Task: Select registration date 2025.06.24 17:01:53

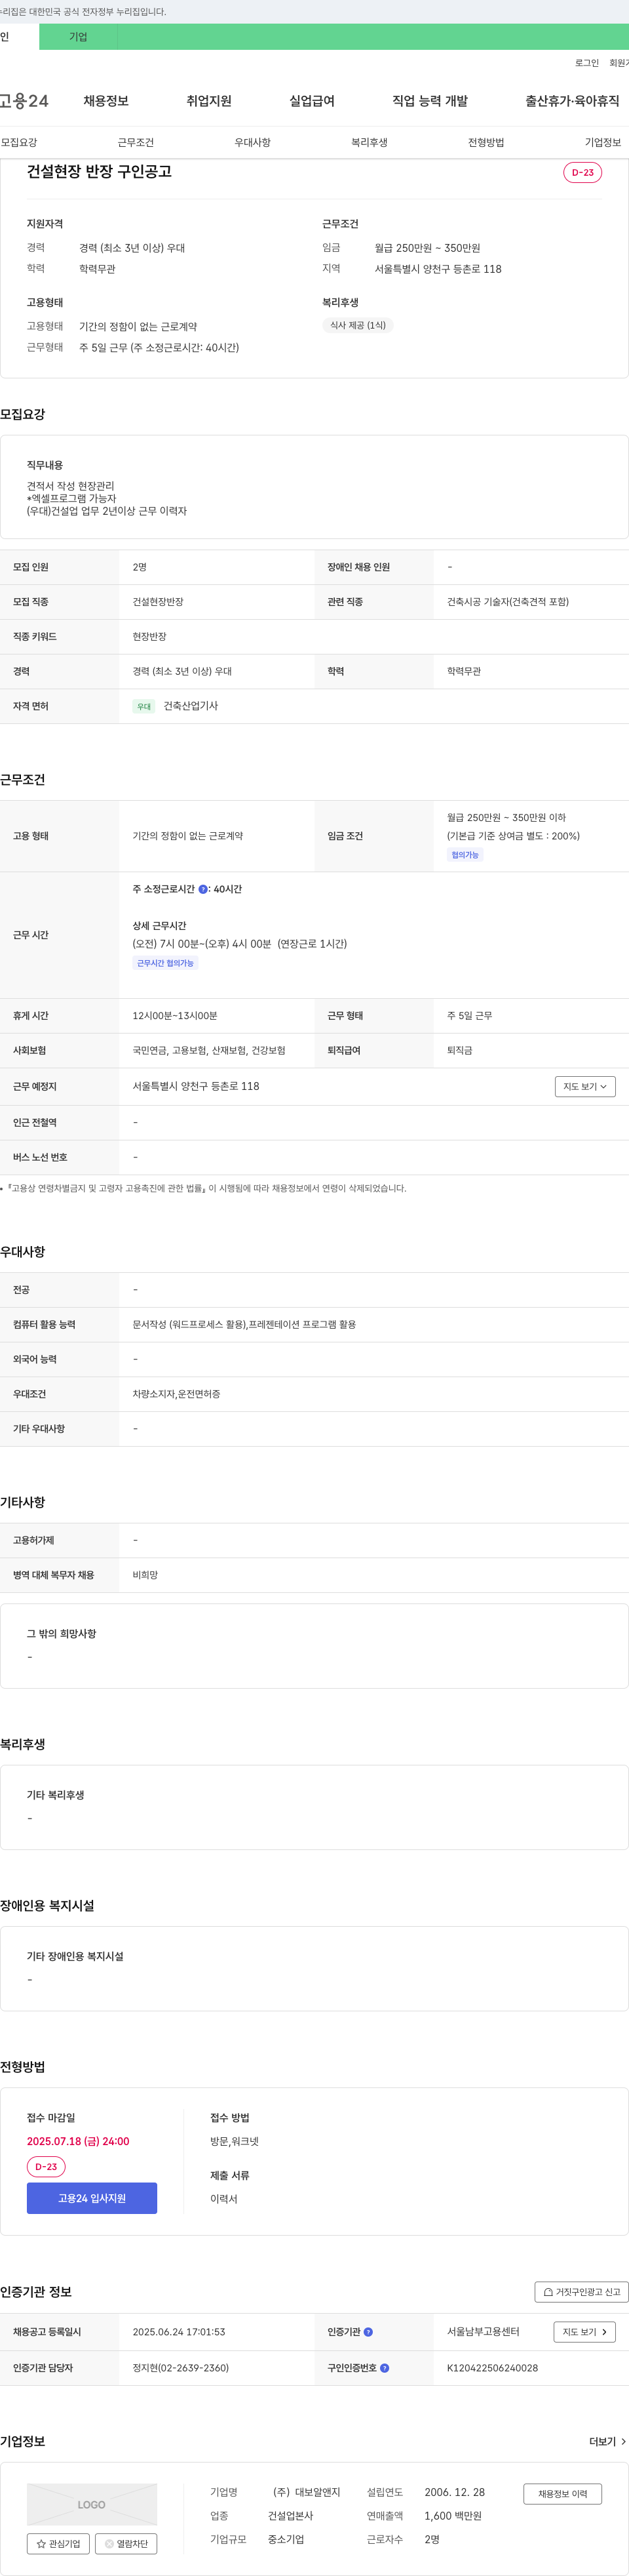Action: (179, 2332)
